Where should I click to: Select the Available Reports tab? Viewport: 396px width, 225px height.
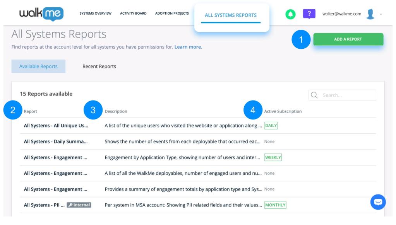pos(38,66)
